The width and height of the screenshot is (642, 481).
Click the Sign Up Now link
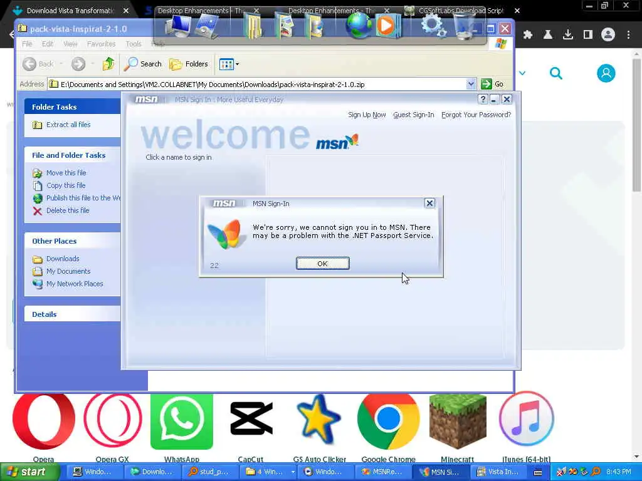(367, 115)
